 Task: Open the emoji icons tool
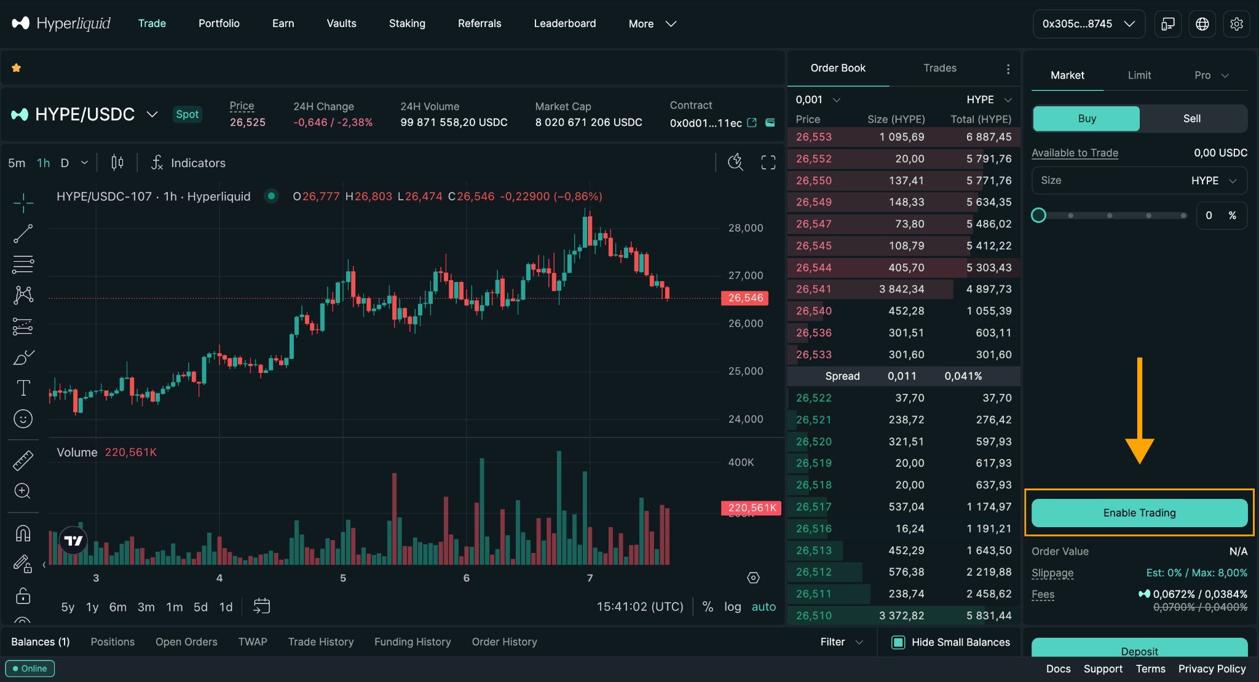point(23,419)
